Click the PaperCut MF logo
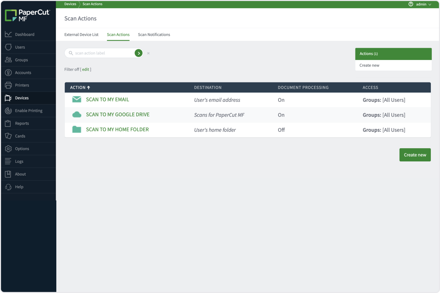 [x=27, y=16]
